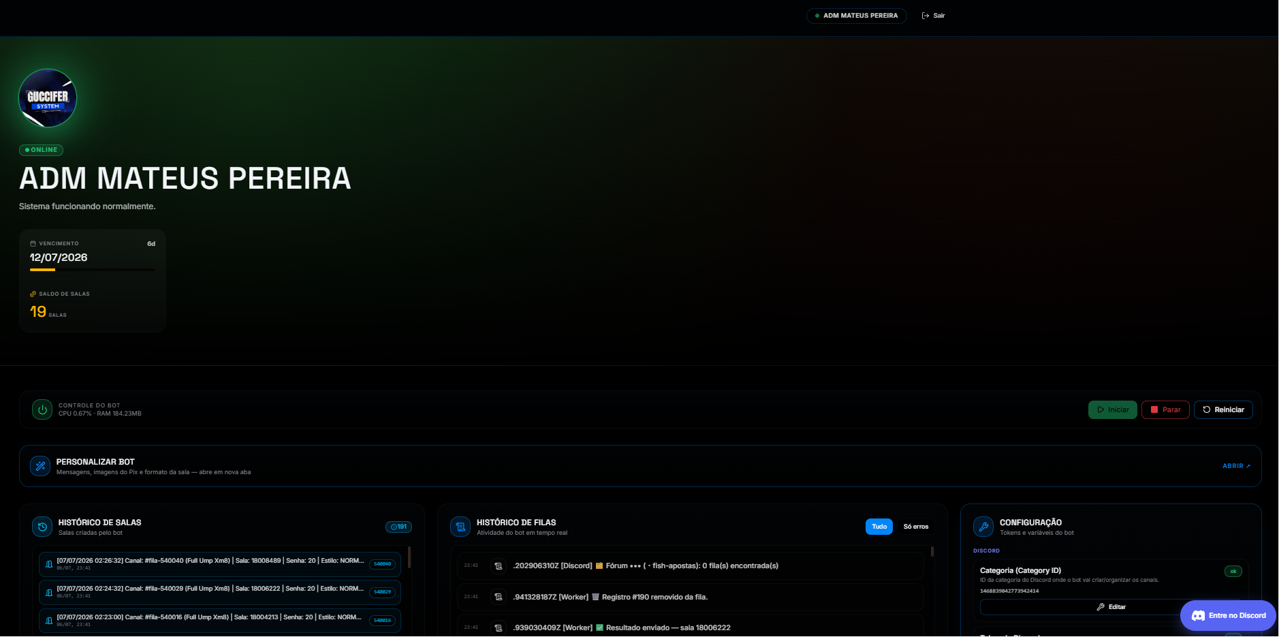Click the Histórico de Filas scroll icon

pos(460,527)
